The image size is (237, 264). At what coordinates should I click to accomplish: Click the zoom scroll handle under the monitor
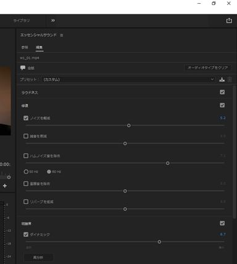click(x=9, y=177)
